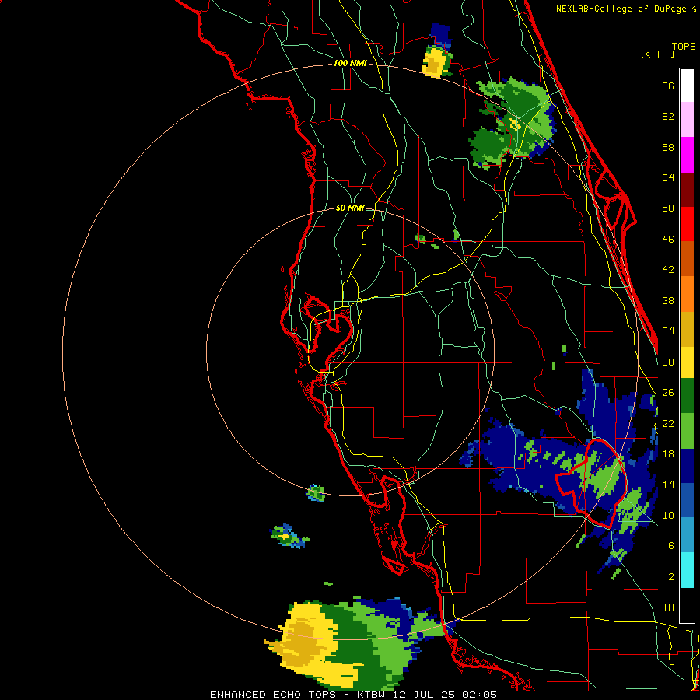This screenshot has width=700, height=700.
Task: Pick the light orange legend swatch
Action: (x=687, y=294)
